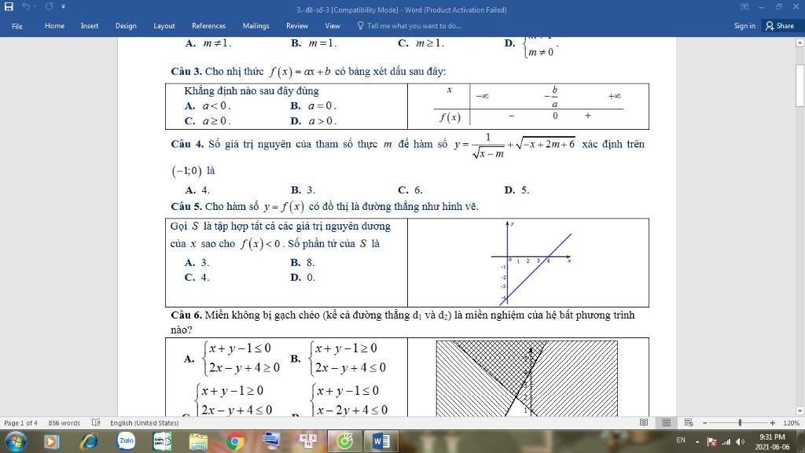This screenshot has width=805, height=453.
Task: Open the zoom dialog via 120% level
Action: [791, 422]
